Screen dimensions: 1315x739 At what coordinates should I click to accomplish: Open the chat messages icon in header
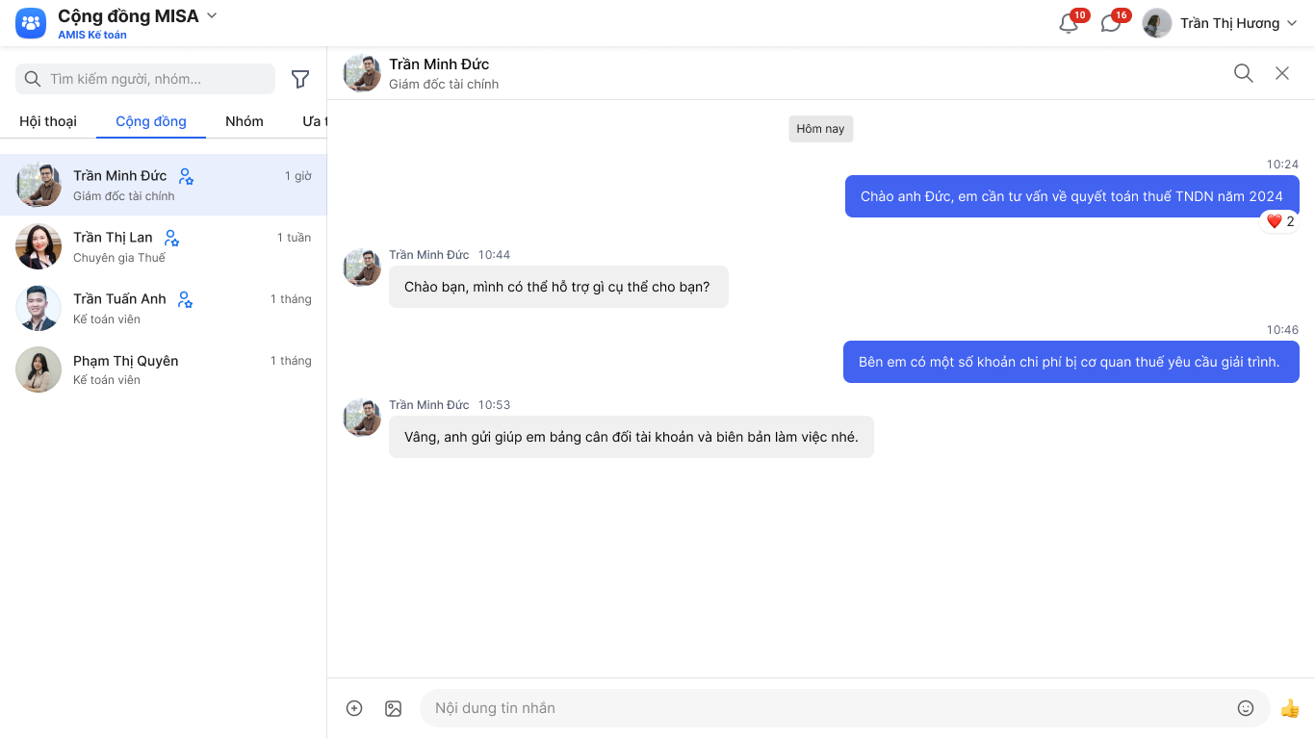pyautogui.click(x=1111, y=24)
